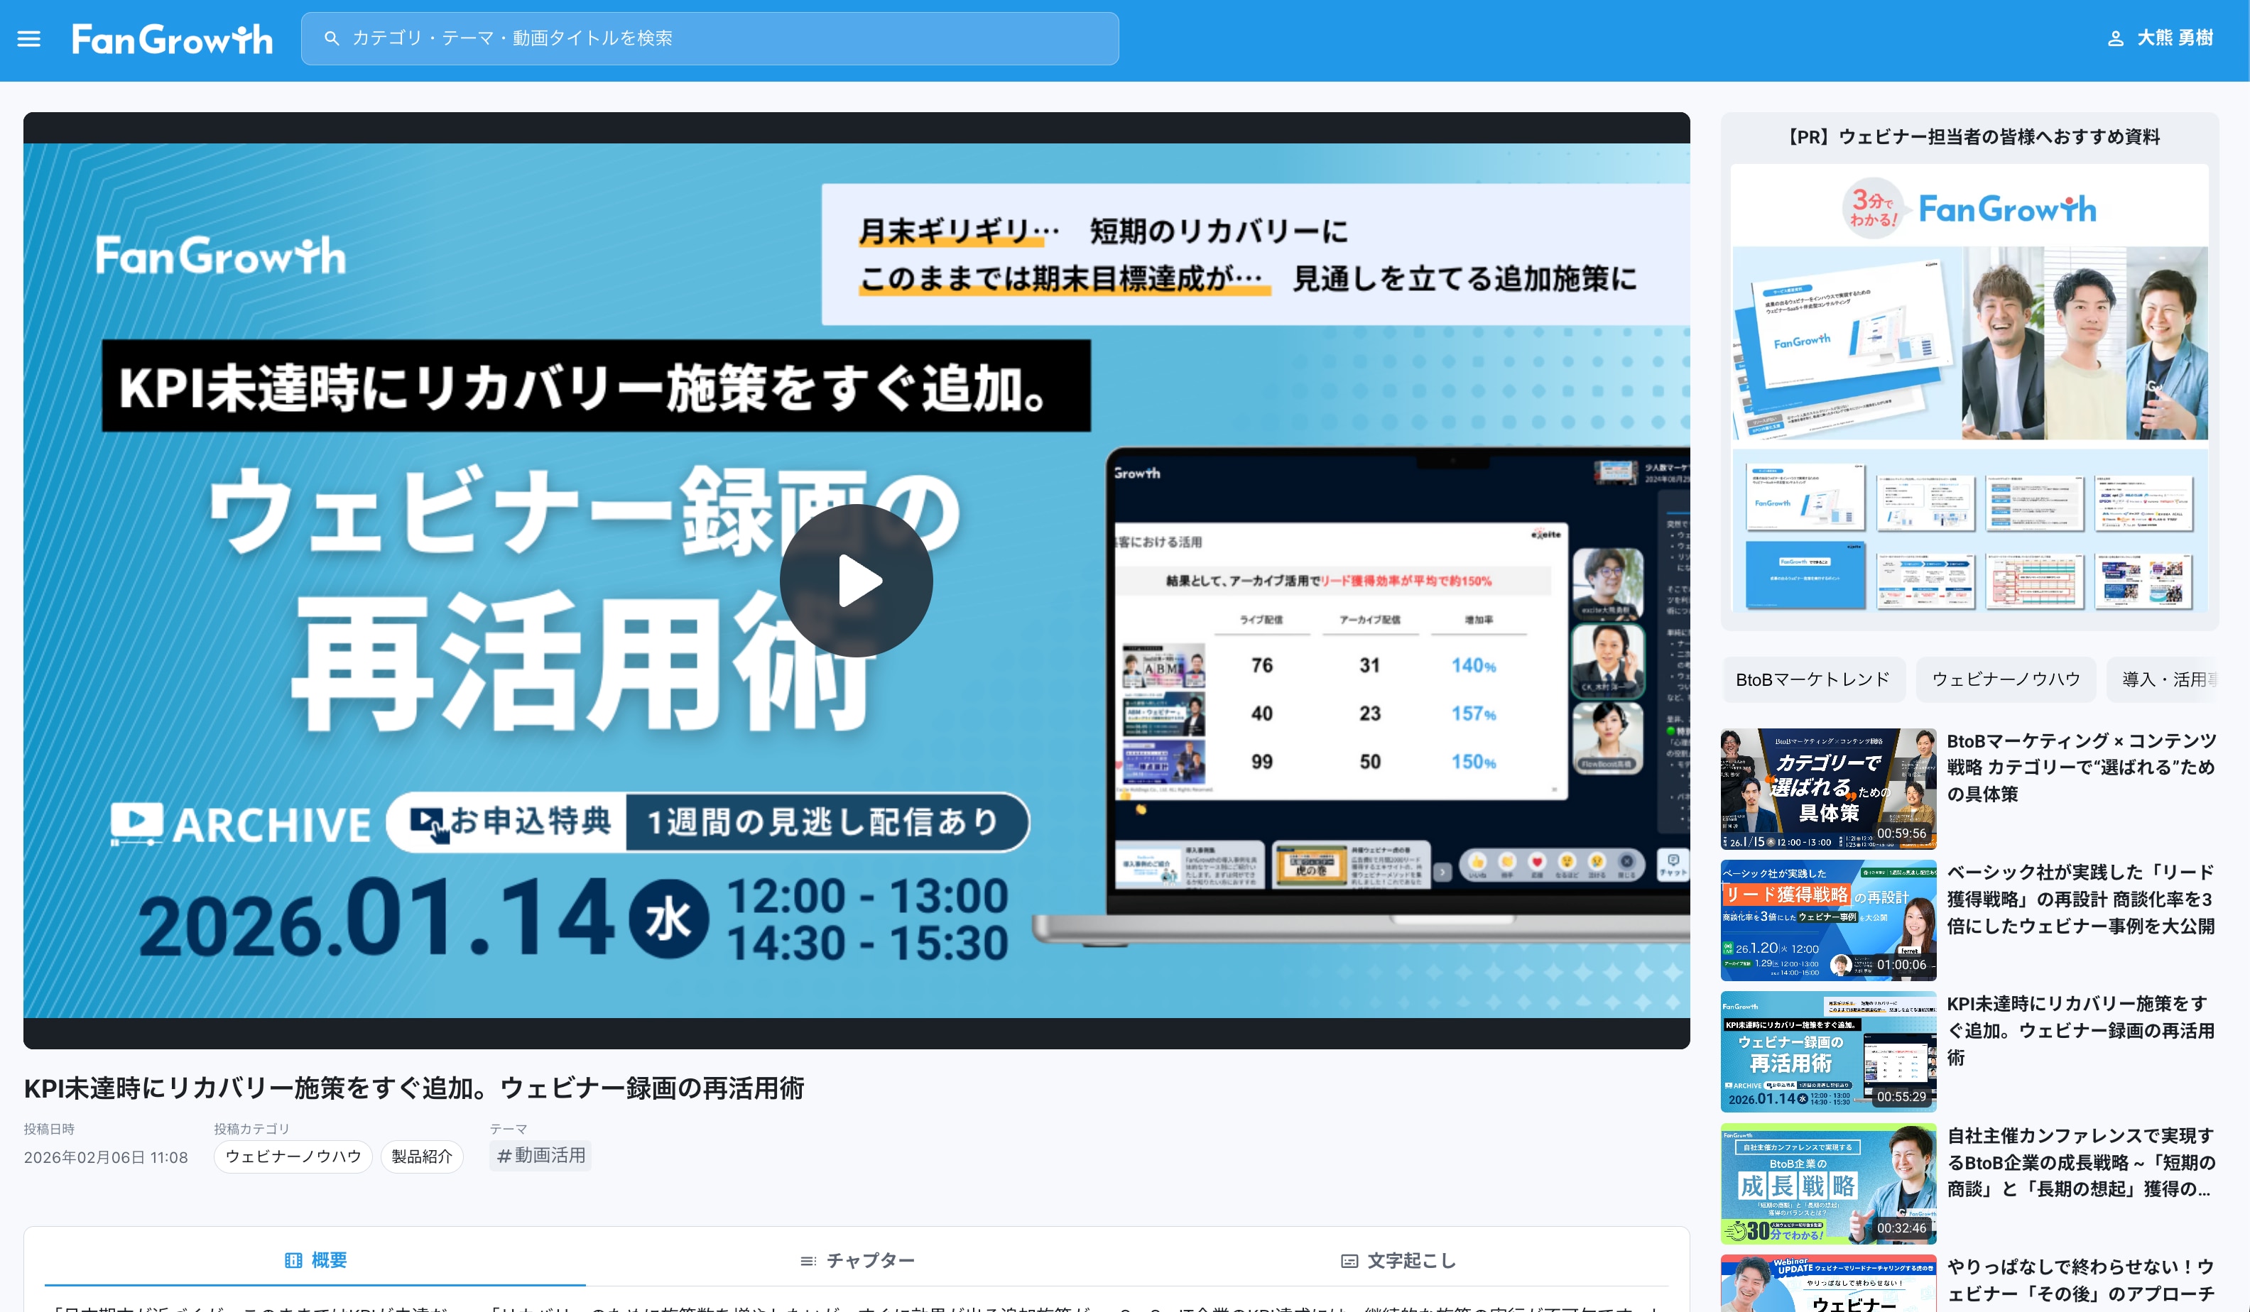Click the 概要 tab icon
2250x1312 pixels.
click(293, 1260)
